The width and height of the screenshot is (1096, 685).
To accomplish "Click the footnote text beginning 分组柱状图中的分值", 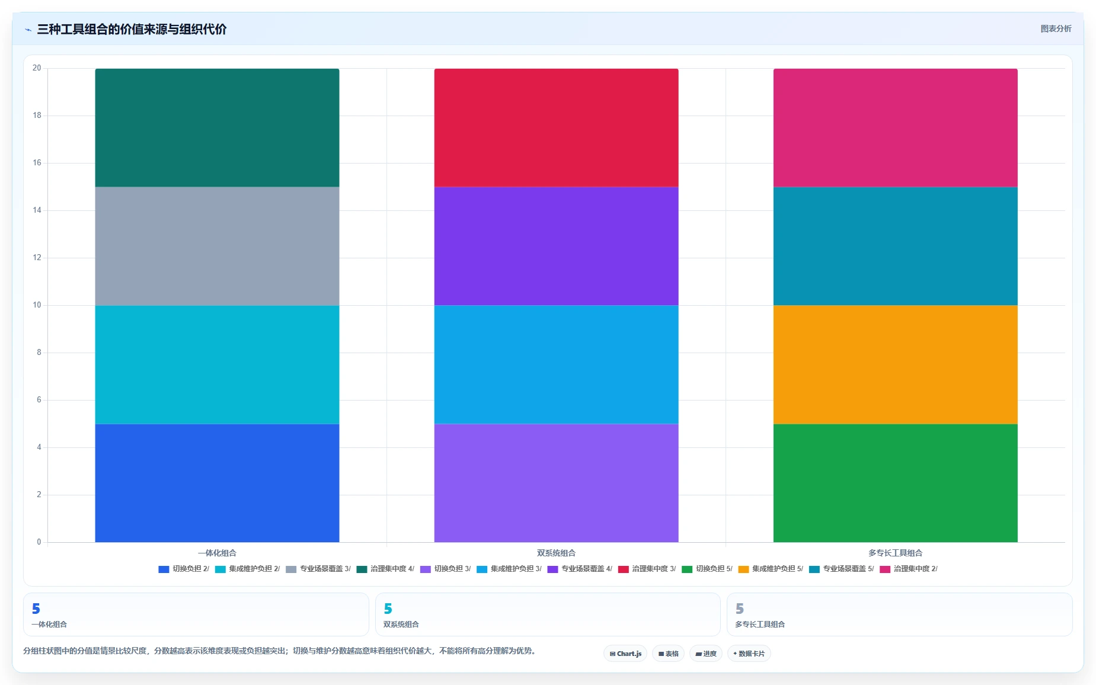I will pyautogui.click(x=281, y=651).
